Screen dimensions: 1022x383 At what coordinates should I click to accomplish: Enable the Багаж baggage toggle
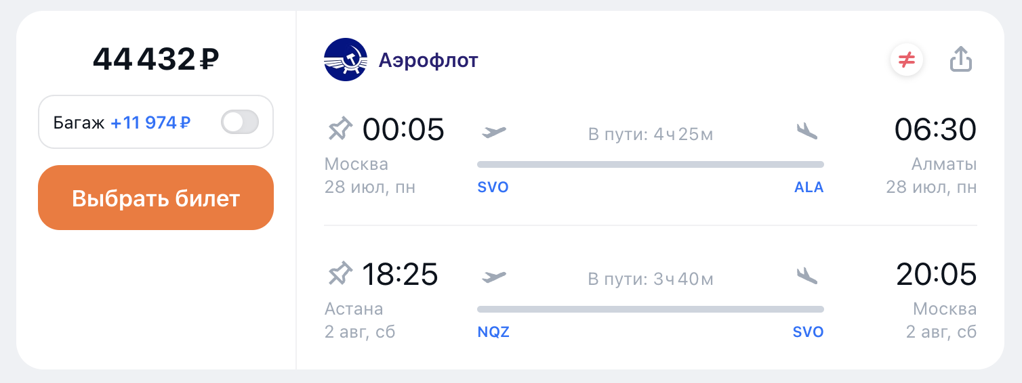click(x=240, y=122)
